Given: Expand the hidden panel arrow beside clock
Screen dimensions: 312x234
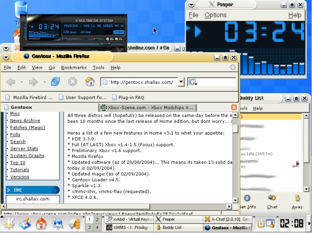Looking at the screenshot, I should (x=310, y=223).
